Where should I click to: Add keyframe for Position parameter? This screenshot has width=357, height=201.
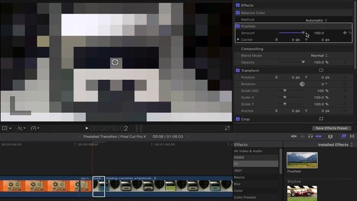[x=345, y=78]
